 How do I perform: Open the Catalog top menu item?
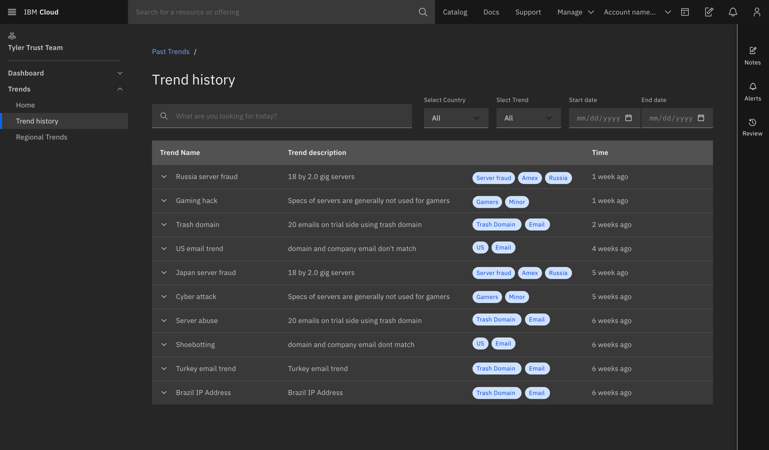pyautogui.click(x=455, y=12)
